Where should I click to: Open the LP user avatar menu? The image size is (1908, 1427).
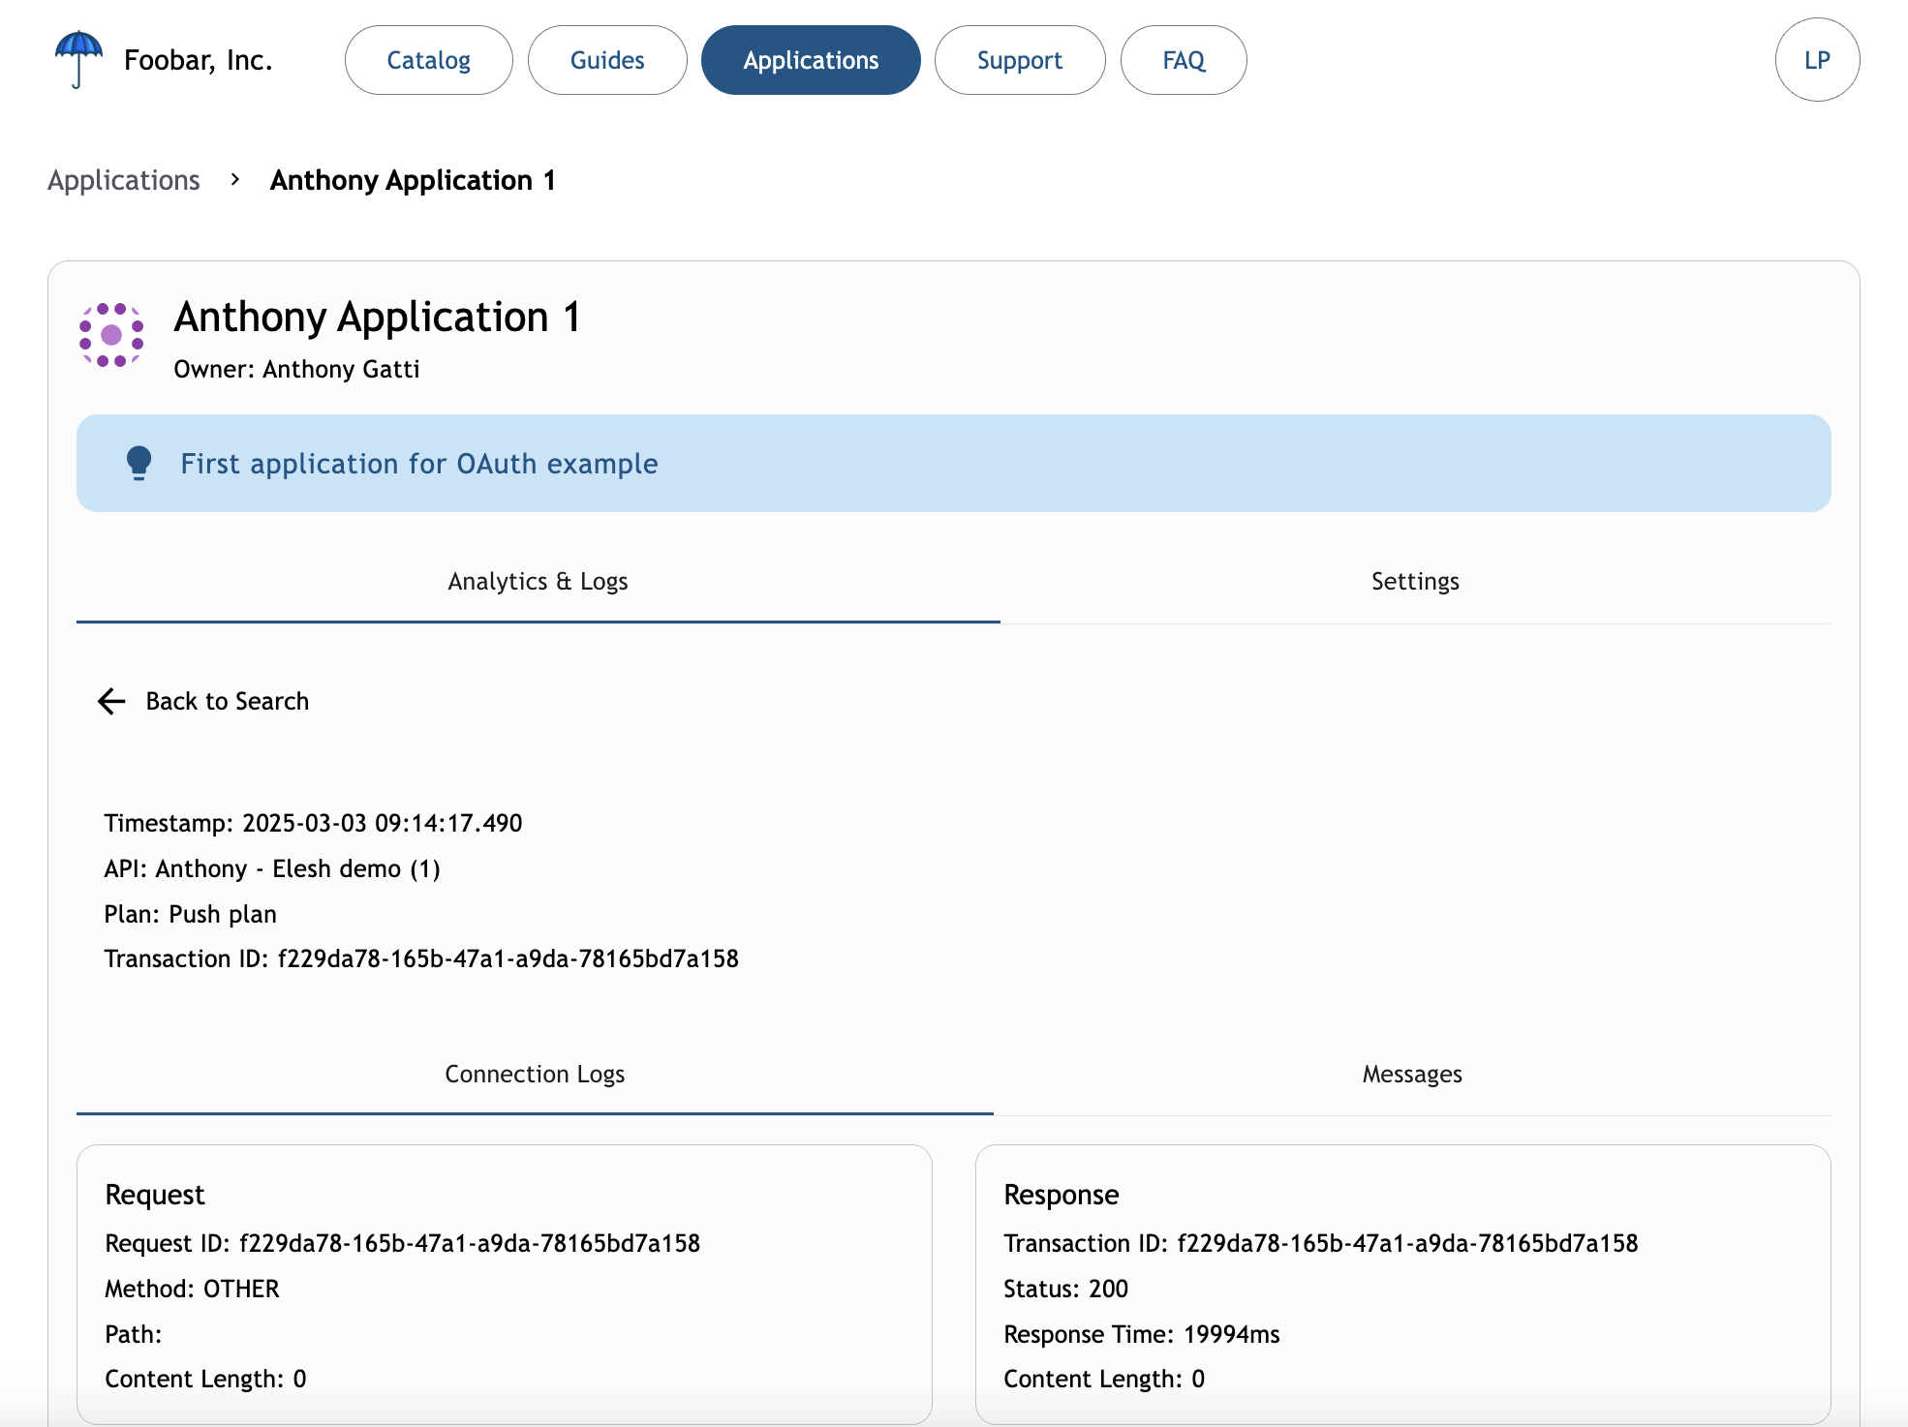(1816, 60)
